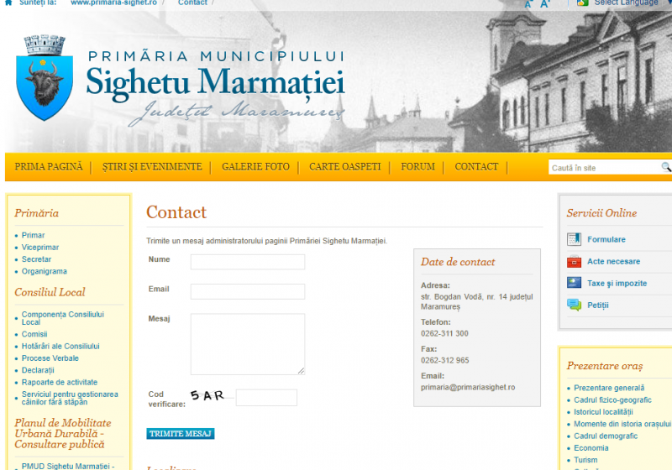Open the Comisii link
The image size is (672, 470).
coord(34,334)
